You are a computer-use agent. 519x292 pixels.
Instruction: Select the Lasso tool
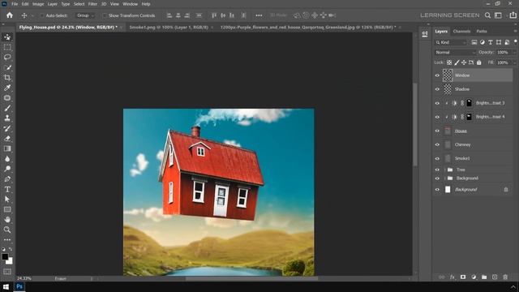pos(7,58)
